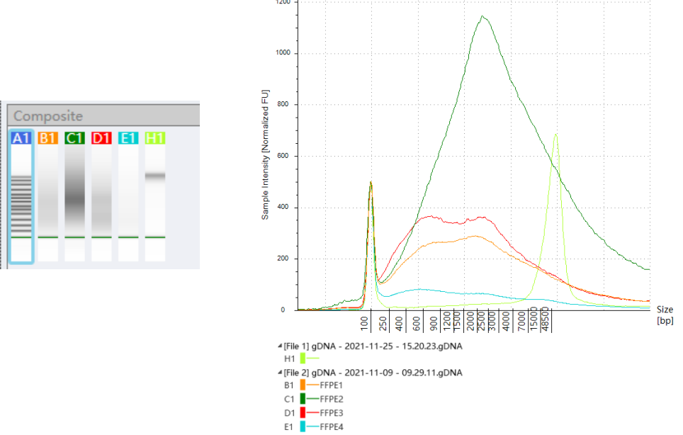The height and width of the screenshot is (435, 683).
Task: Click the C1 dark green legend swatch
Action: pyautogui.click(x=303, y=399)
